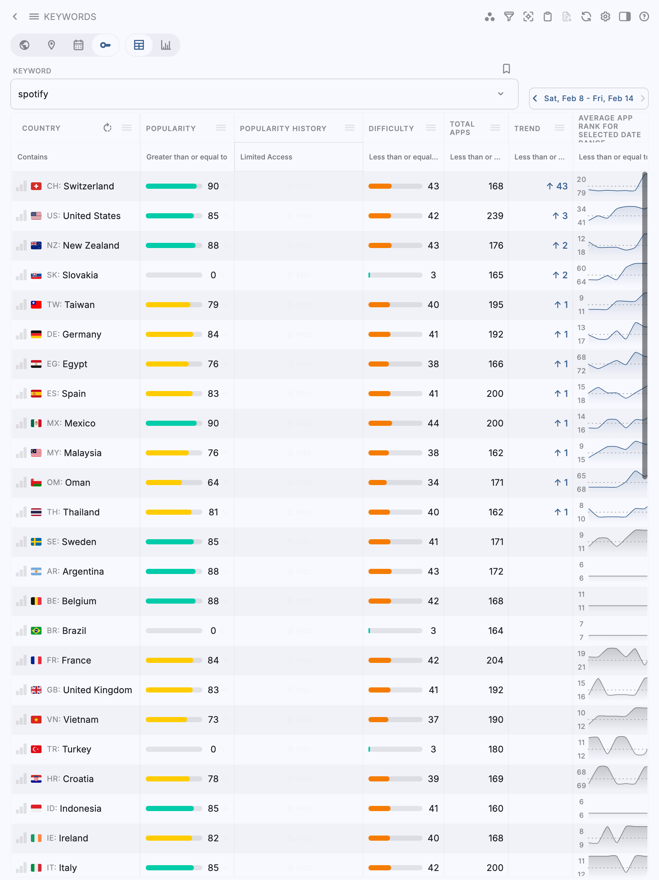The image size is (659, 880).
Task: Expand the spotify keyword dropdown
Action: [500, 94]
